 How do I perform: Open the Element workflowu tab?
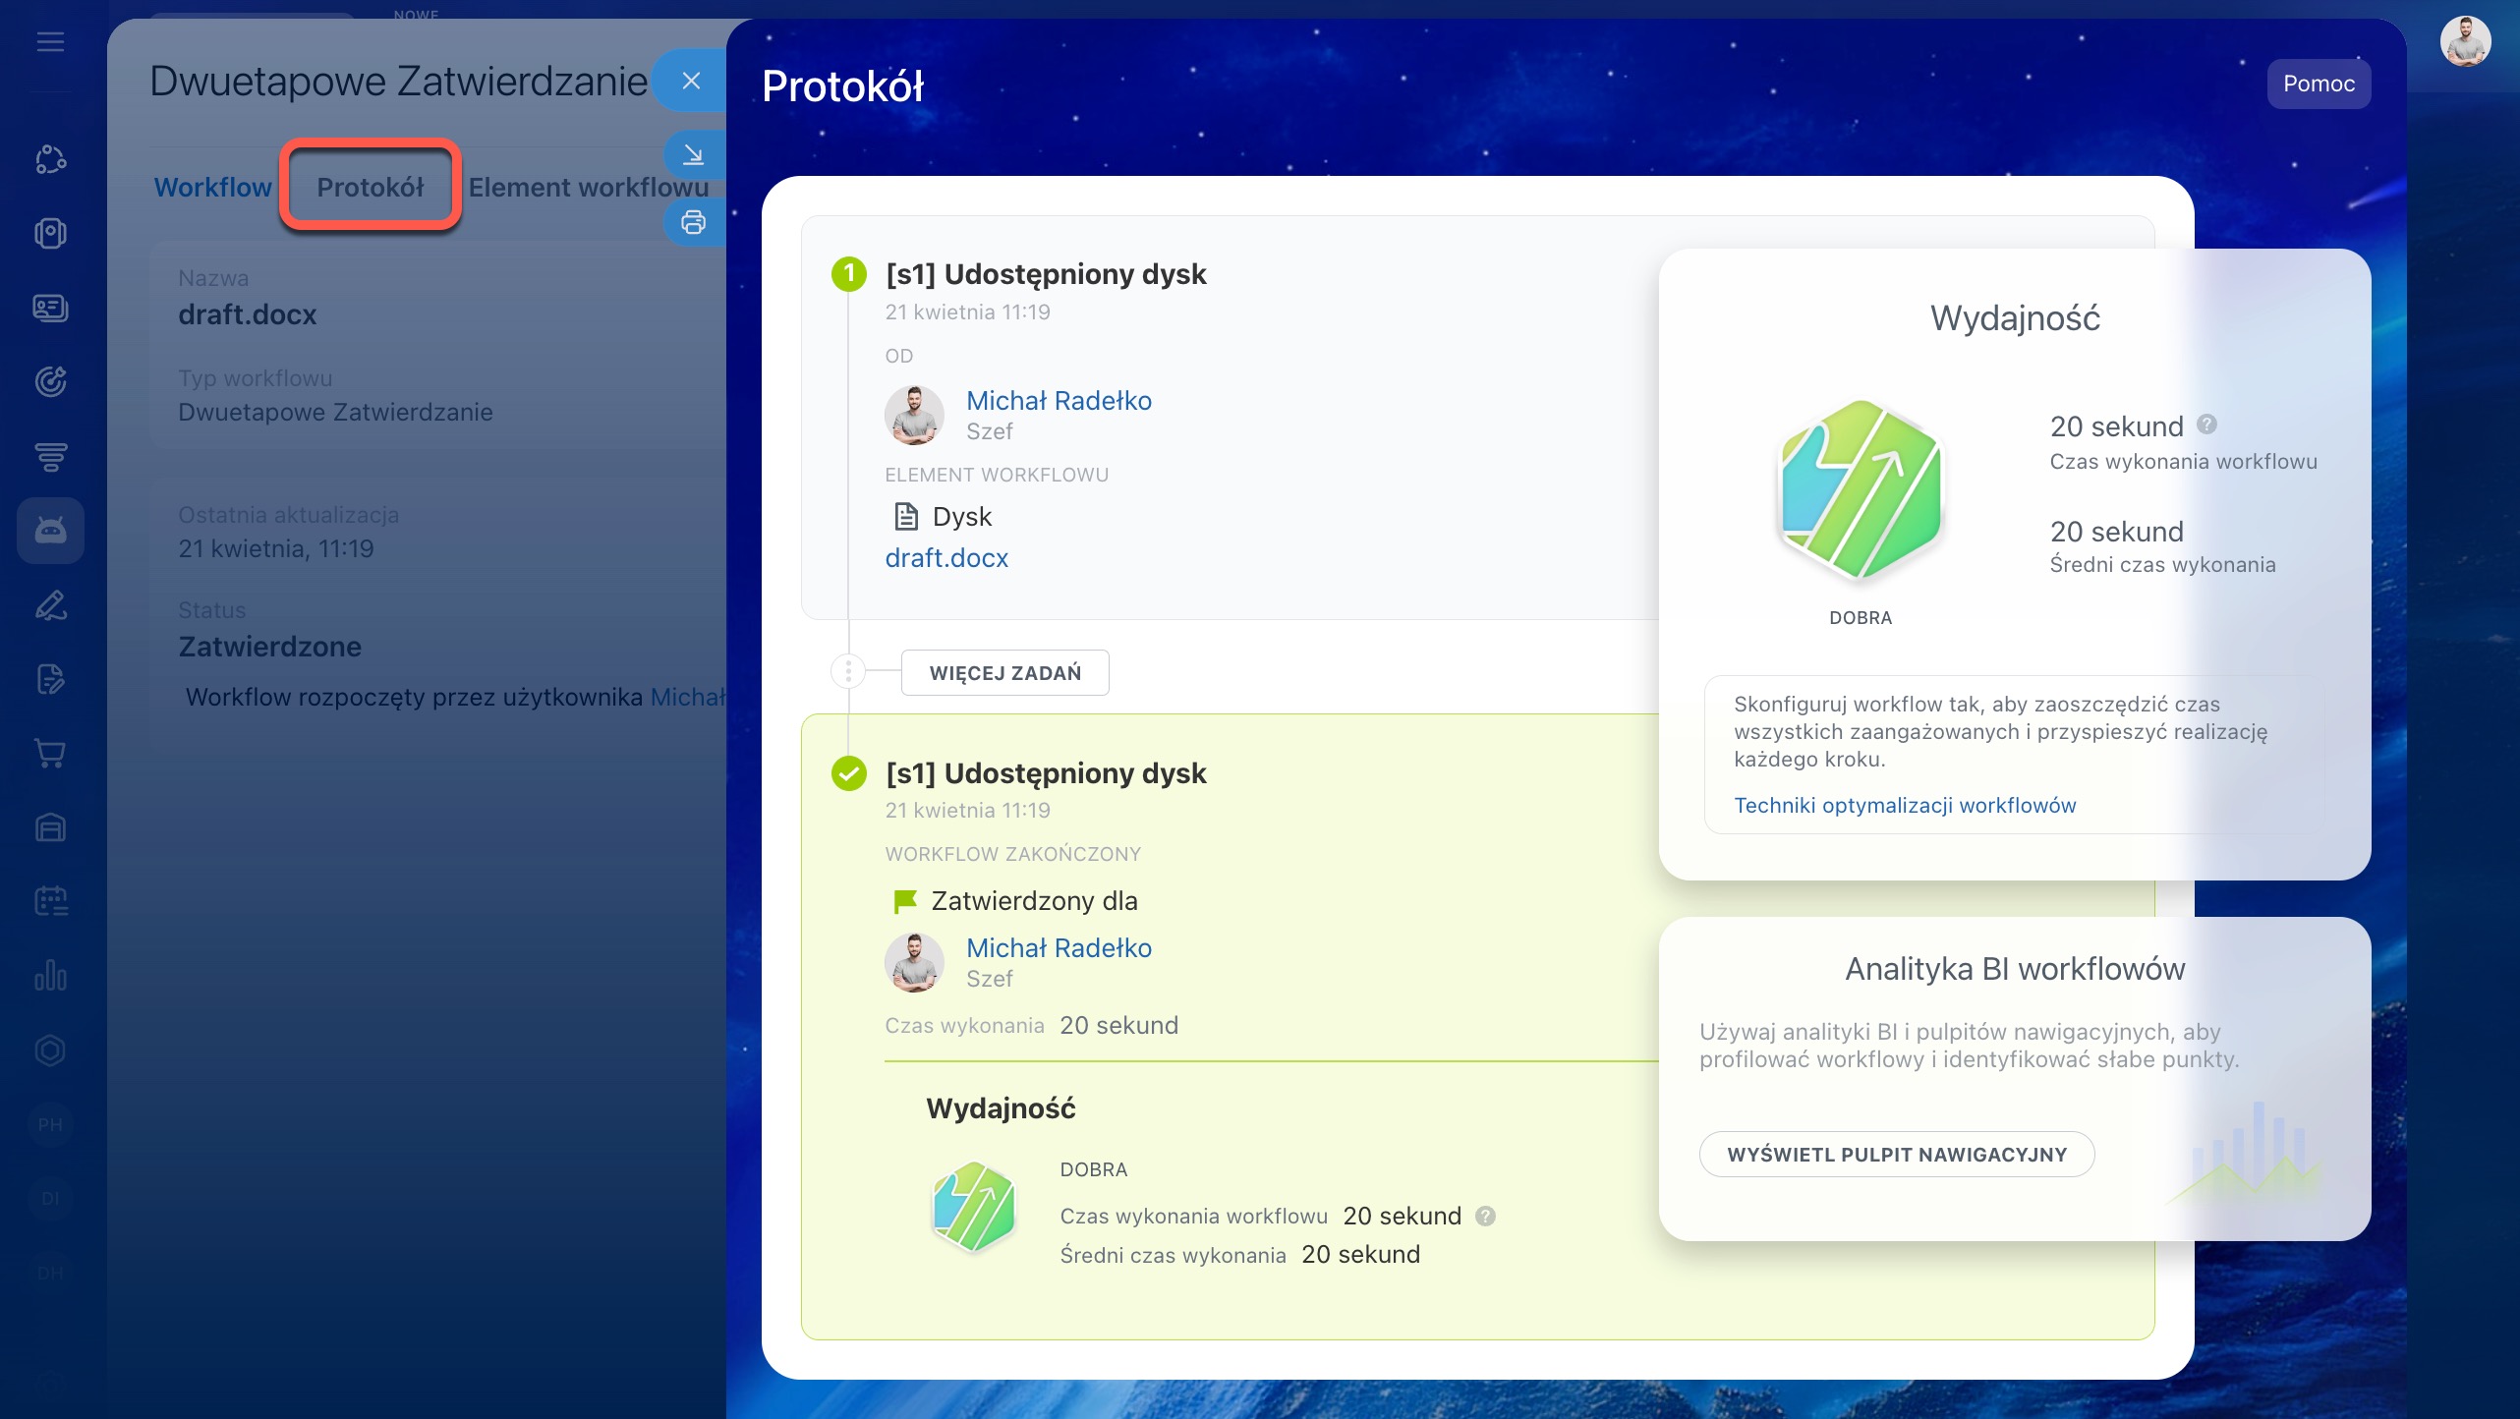point(588,187)
